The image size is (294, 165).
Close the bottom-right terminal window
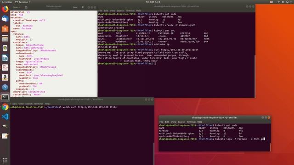[x=269, y=117]
